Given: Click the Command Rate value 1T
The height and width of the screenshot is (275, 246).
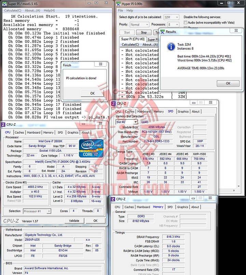Looking at the screenshot, I should pos(173,270).
